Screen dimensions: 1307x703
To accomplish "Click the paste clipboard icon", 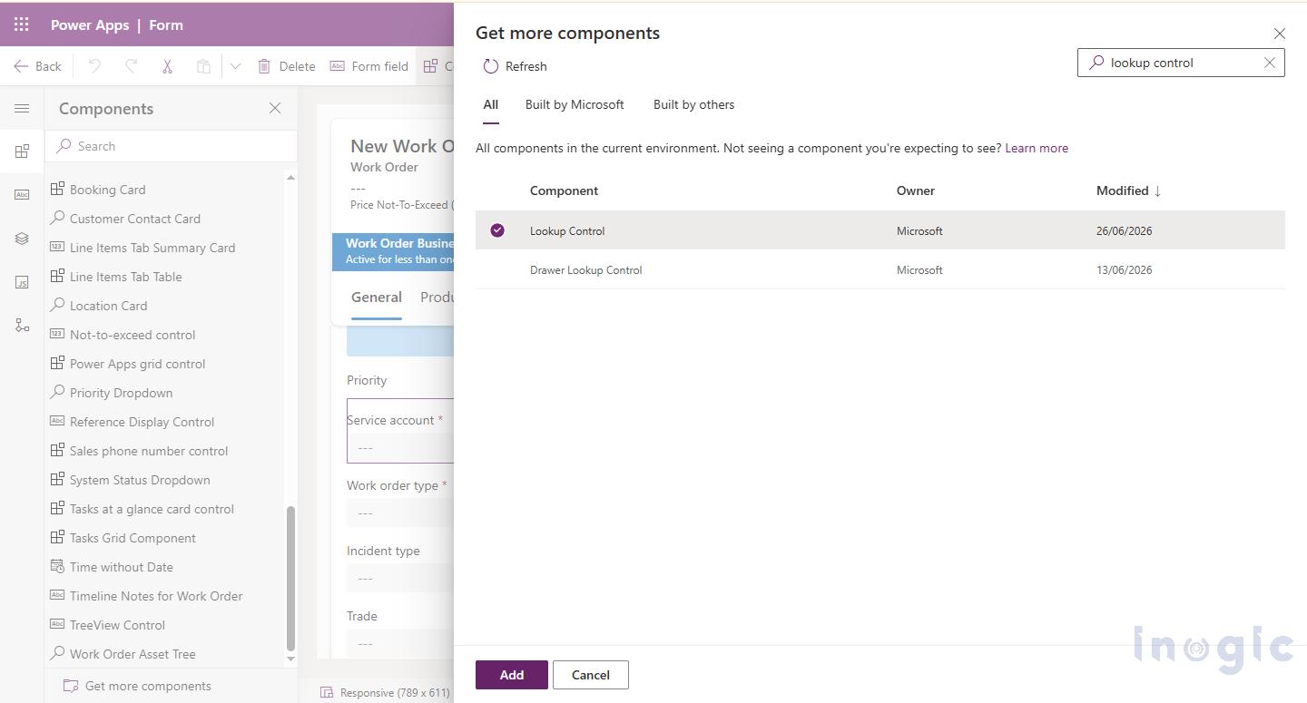I will click(203, 66).
